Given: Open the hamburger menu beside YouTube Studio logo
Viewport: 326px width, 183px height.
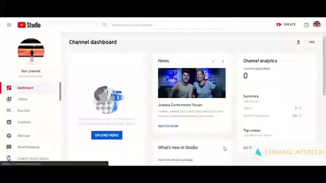Looking at the screenshot, I should pos(9,25).
